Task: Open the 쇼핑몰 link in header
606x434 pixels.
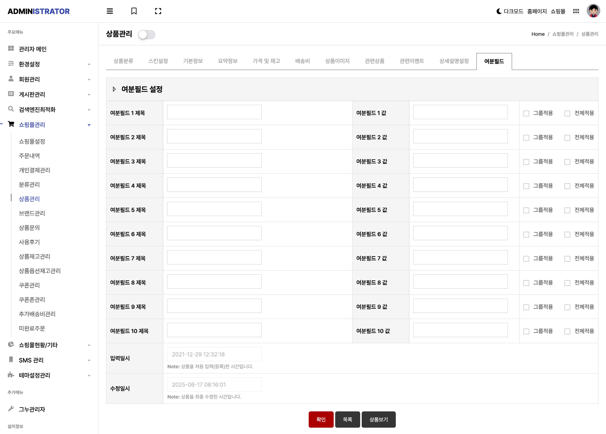Action: [x=558, y=11]
